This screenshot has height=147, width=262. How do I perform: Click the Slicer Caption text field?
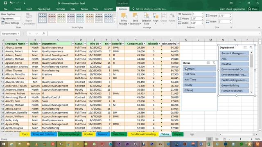11,18
